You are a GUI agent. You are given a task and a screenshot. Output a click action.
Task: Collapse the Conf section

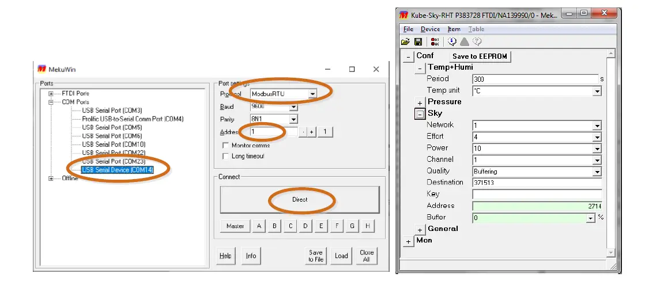pyautogui.click(x=408, y=57)
